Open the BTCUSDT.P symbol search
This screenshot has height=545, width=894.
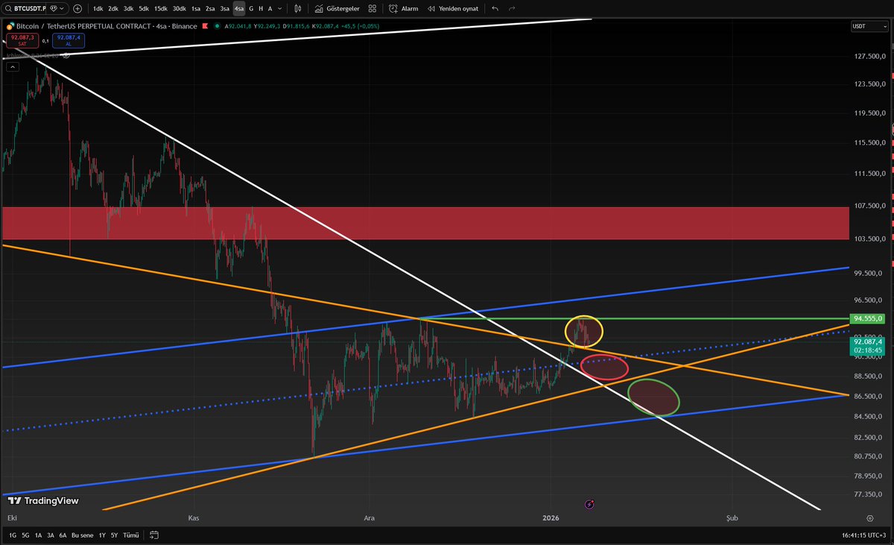(26, 9)
